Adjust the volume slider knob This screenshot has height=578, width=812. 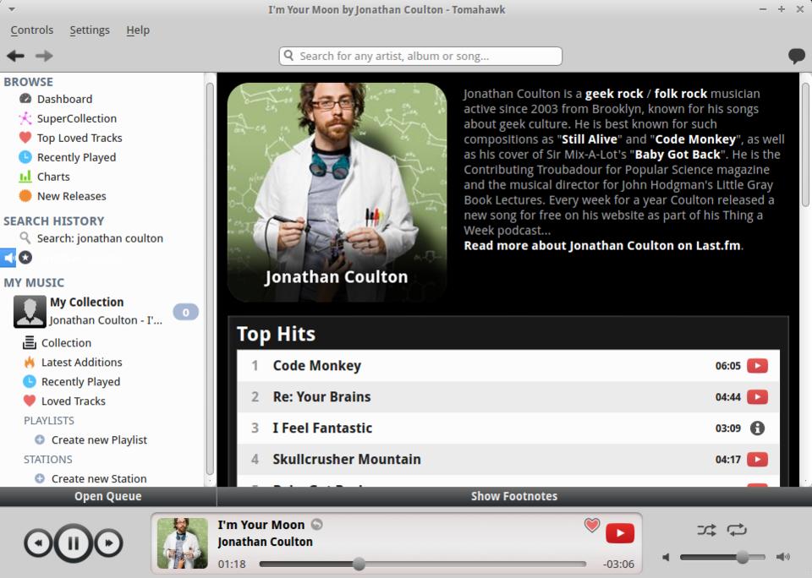pos(742,557)
